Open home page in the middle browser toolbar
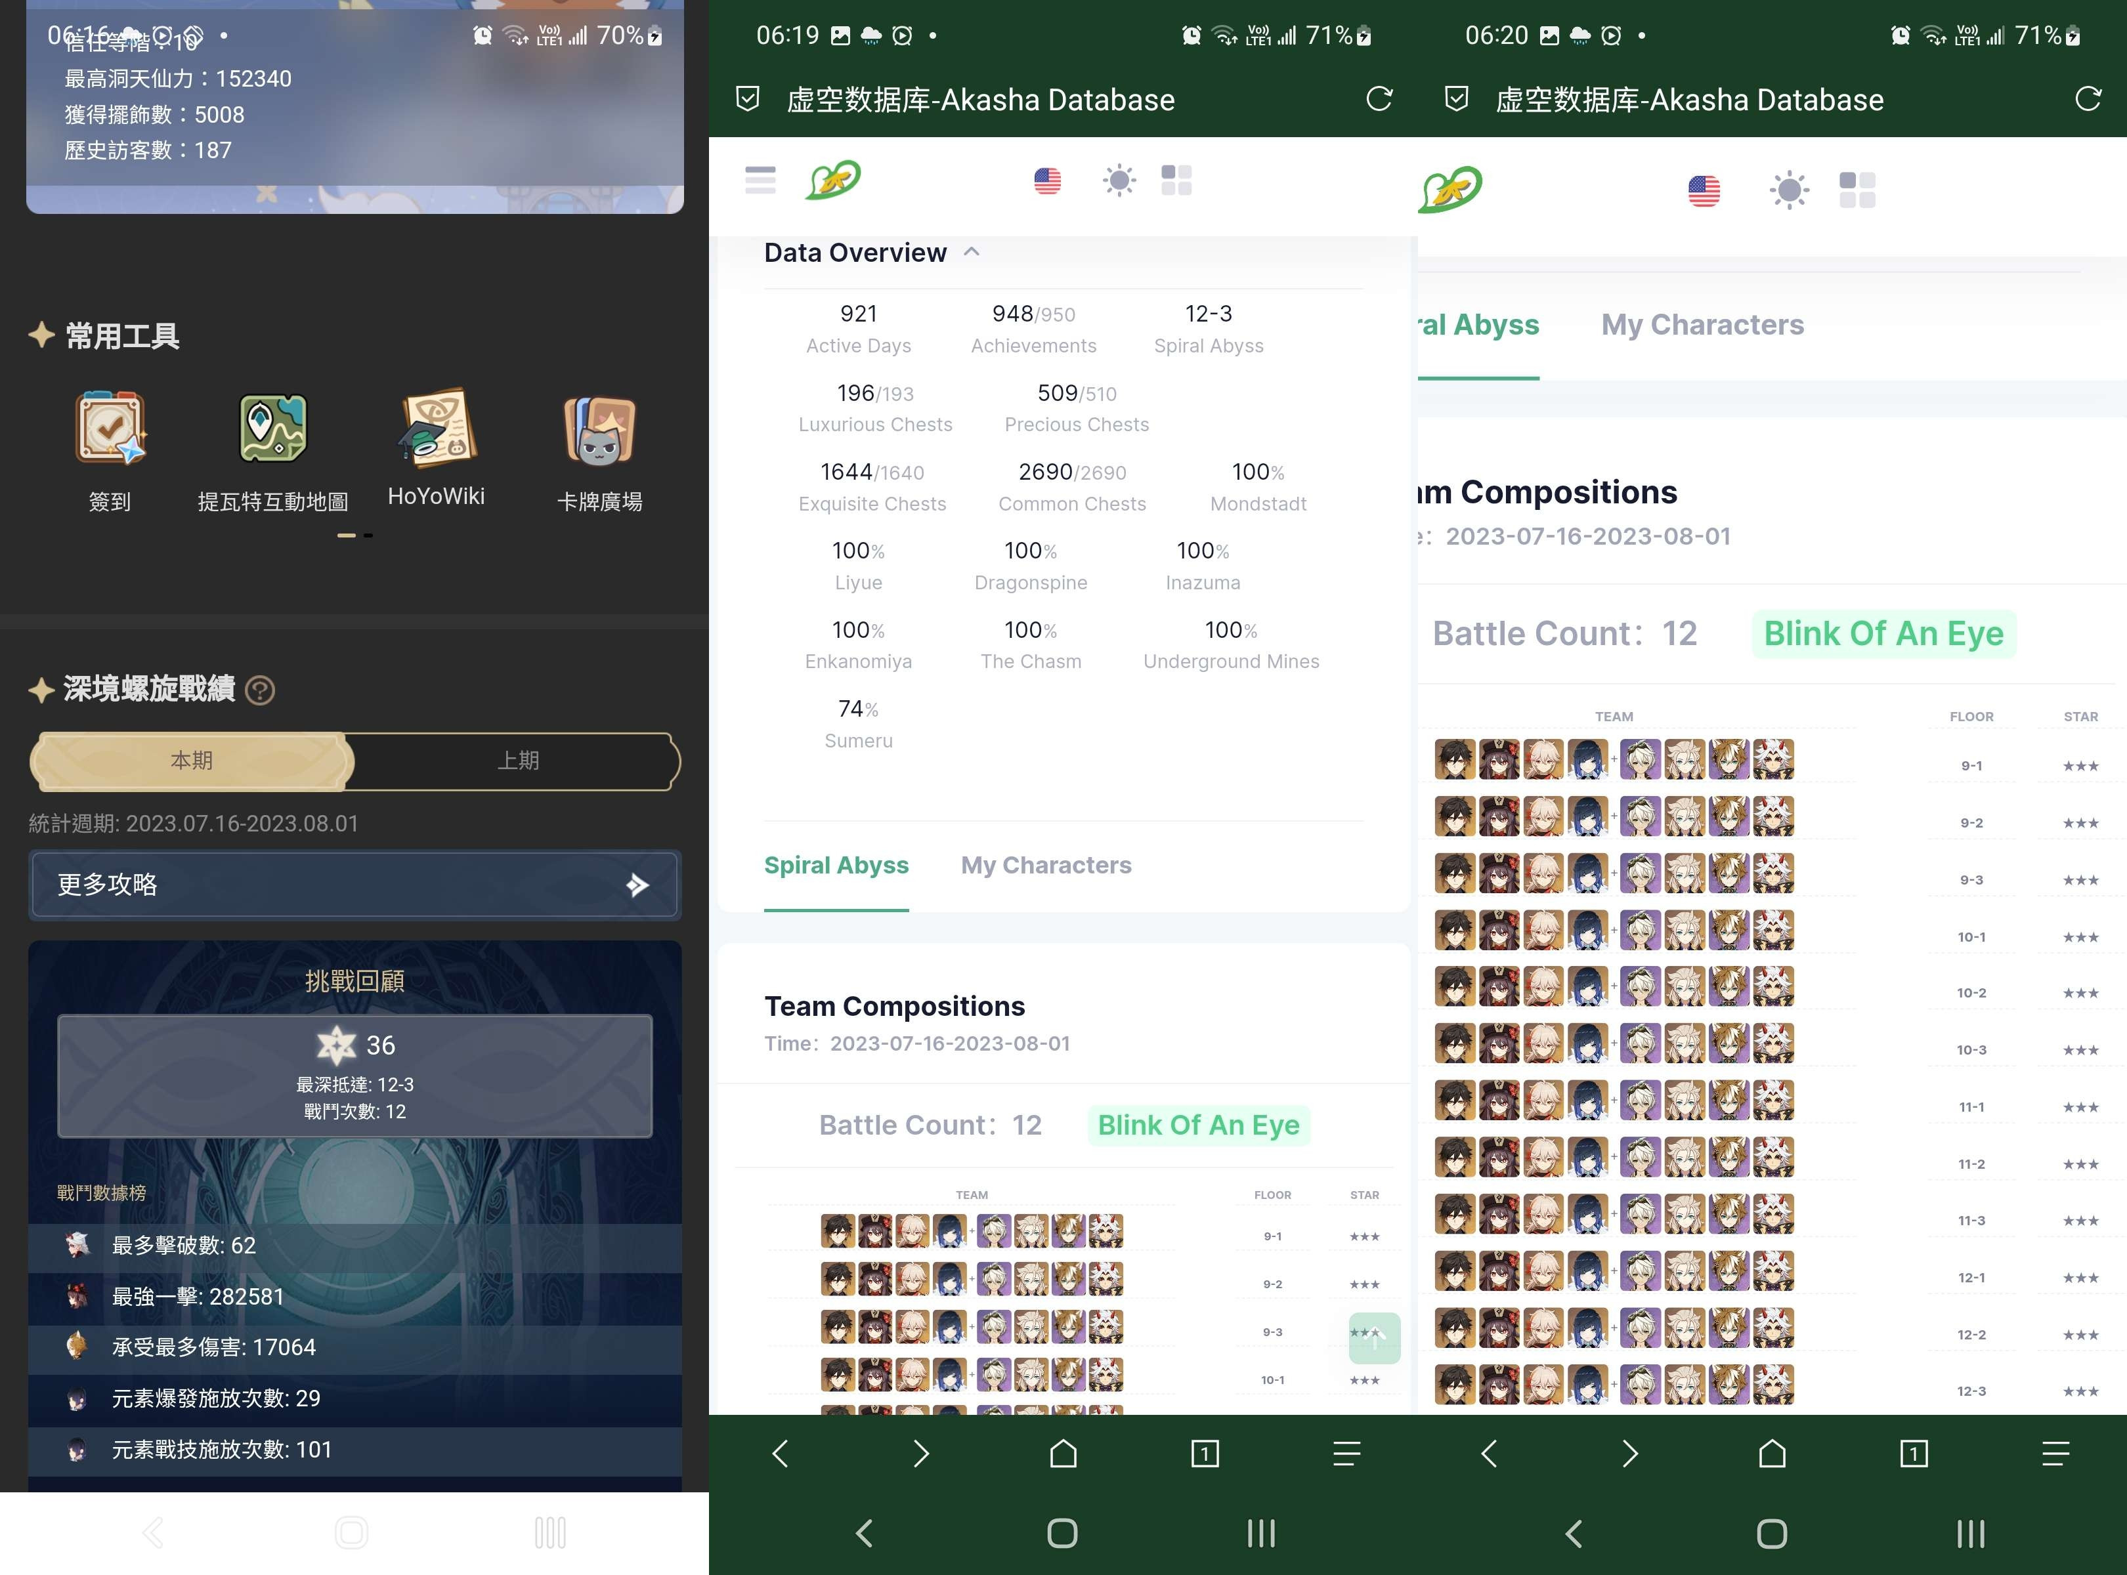 [x=1063, y=1453]
